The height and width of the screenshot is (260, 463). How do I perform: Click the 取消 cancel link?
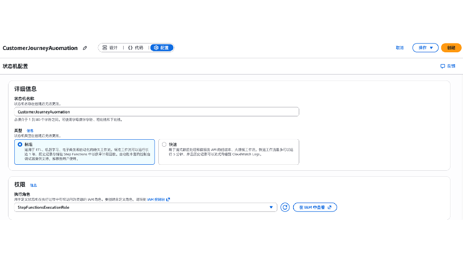point(400,48)
